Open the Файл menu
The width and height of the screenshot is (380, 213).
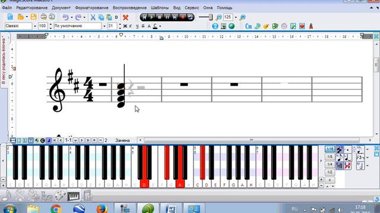[7, 8]
